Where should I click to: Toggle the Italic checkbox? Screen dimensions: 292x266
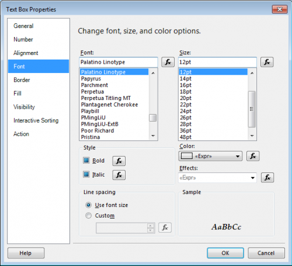coord(86,174)
